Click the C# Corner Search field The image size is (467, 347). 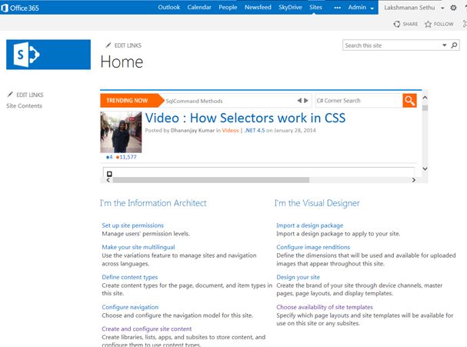point(359,101)
